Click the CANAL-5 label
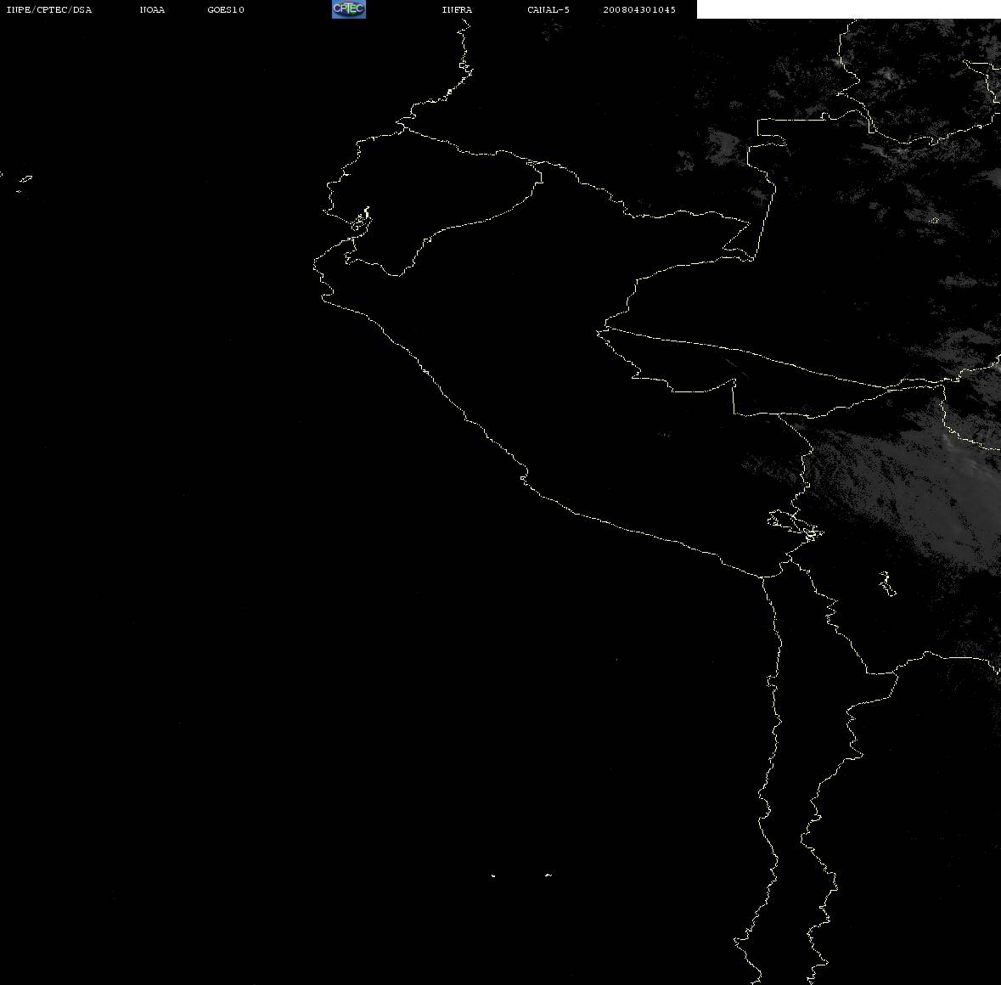Image resolution: width=1001 pixels, height=985 pixels. click(x=548, y=9)
